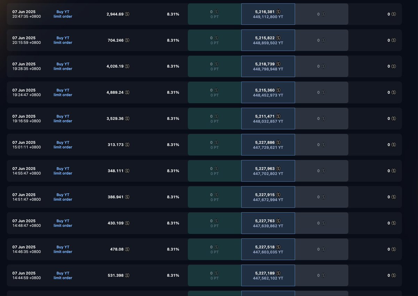Click the coin icon next to 2,944.69
Image resolution: width=418 pixels, height=296 pixels.
pos(127,14)
